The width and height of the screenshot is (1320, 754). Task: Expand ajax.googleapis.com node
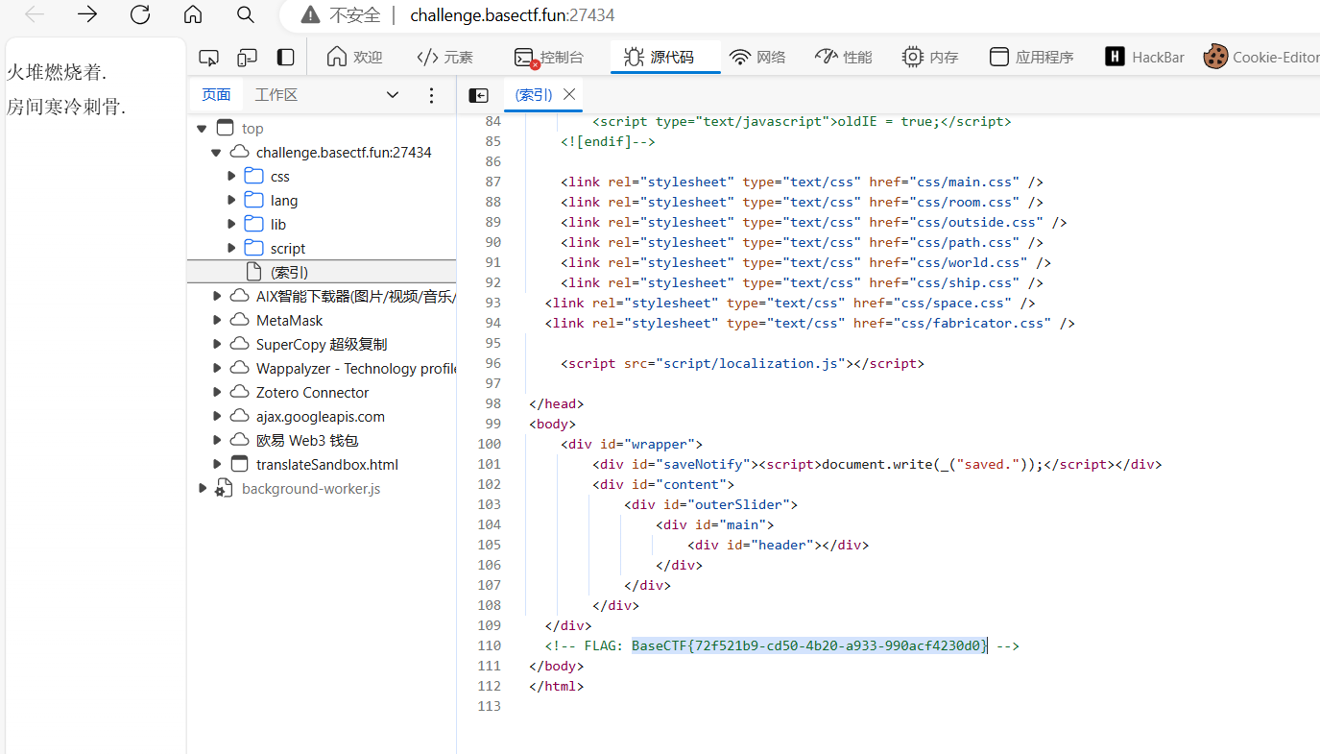[x=216, y=416]
